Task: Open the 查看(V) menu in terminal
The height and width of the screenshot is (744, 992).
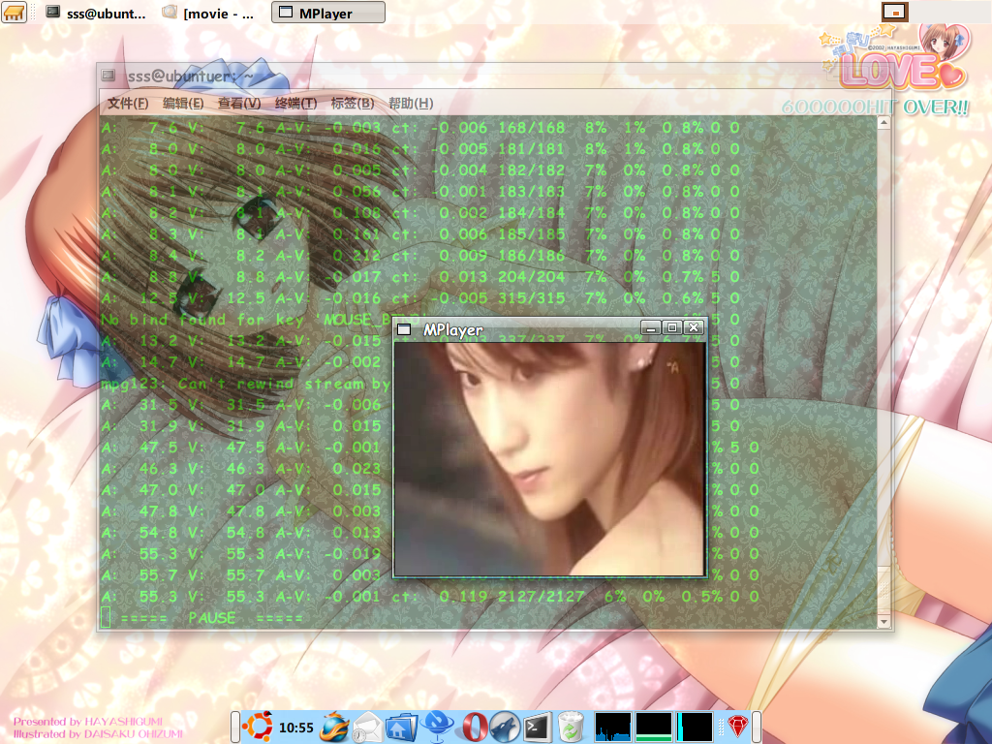Action: click(x=239, y=103)
